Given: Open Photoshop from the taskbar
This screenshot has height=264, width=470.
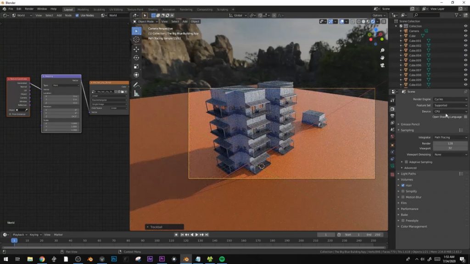Looking at the screenshot, I should (x=114, y=259).
